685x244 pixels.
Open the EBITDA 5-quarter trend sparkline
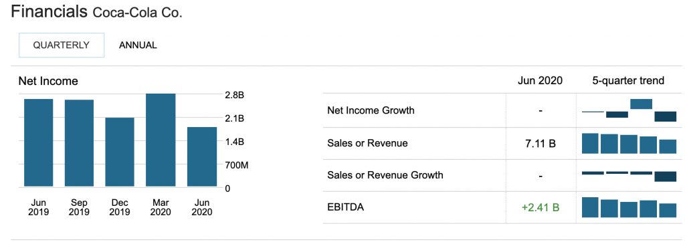point(629,207)
